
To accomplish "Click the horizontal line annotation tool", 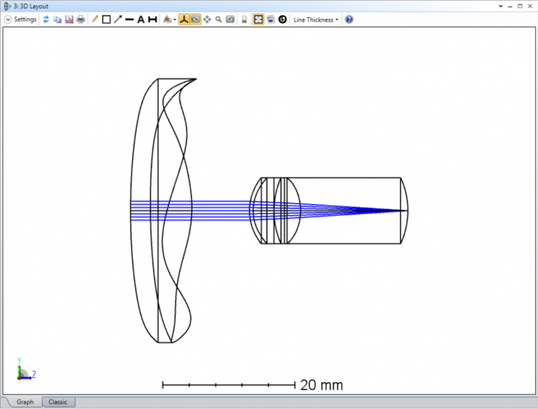I will point(130,19).
